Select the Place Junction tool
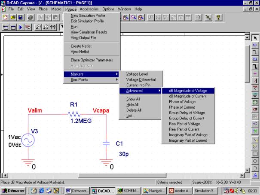This screenshot has height=195, width=260. [255, 73]
